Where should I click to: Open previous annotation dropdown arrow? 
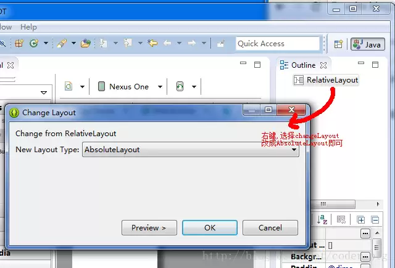click(x=140, y=43)
